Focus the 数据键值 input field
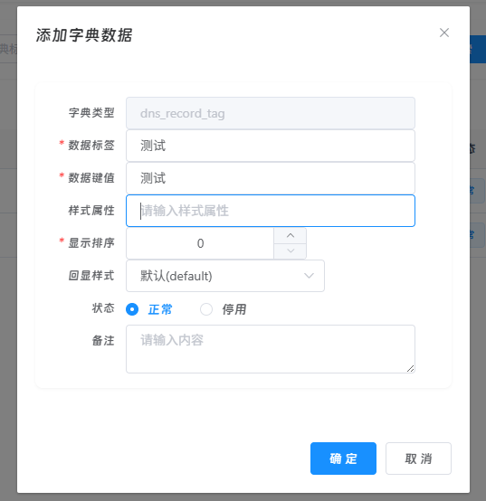The height and width of the screenshot is (501, 486). click(x=271, y=178)
